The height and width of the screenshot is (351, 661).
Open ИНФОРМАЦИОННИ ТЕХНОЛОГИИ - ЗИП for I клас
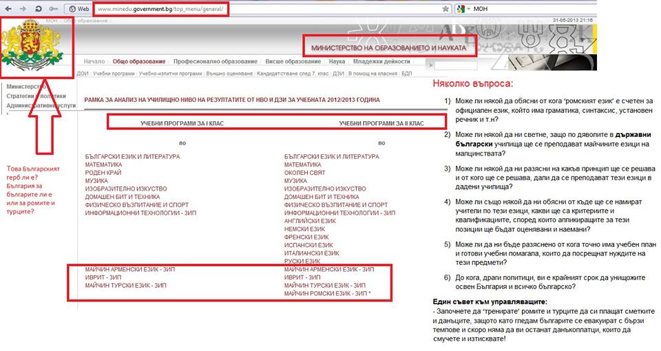point(140,213)
